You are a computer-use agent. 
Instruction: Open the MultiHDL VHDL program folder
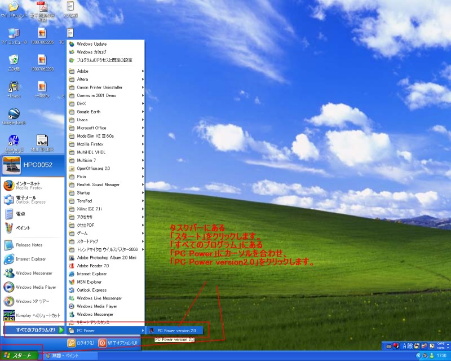pyautogui.click(x=105, y=152)
